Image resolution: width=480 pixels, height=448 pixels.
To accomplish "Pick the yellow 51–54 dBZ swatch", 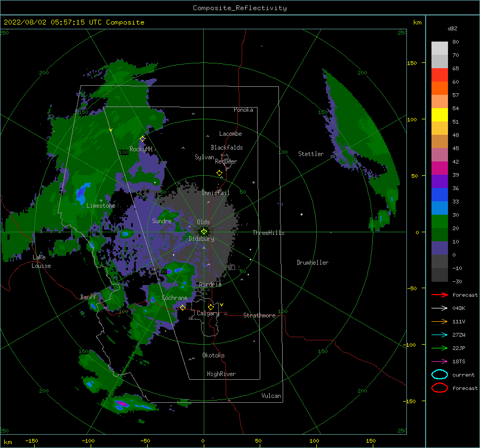I will click(x=439, y=115).
